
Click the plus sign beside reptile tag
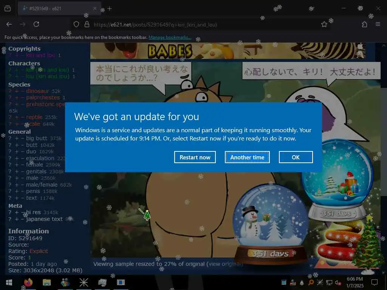click(17, 117)
